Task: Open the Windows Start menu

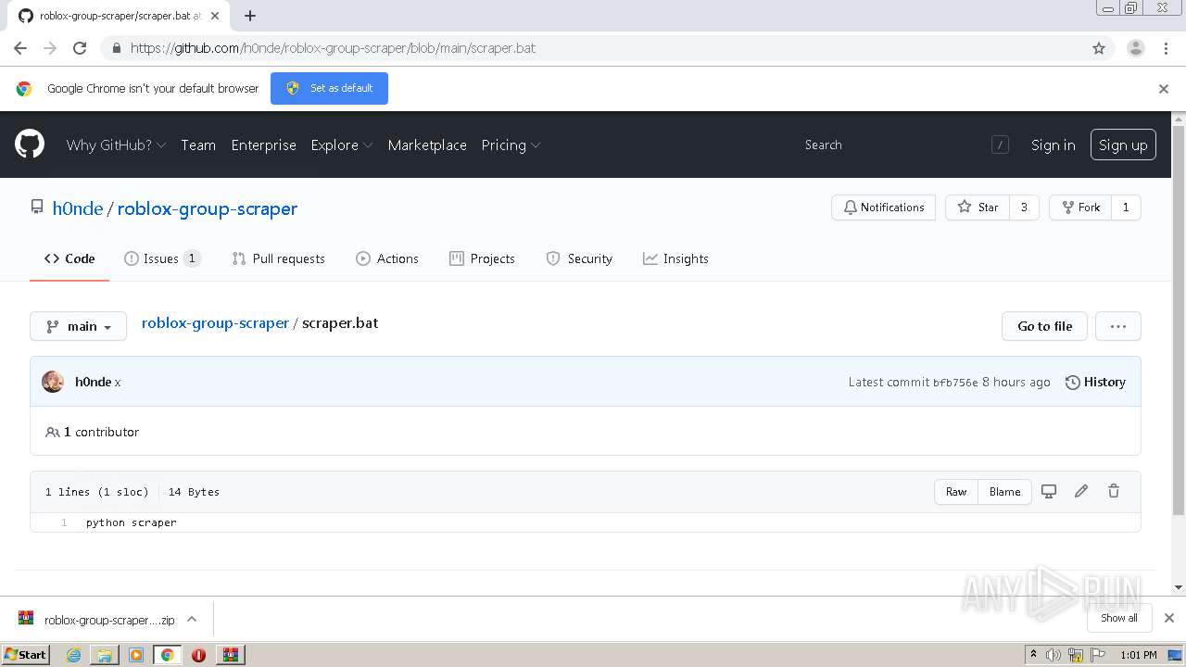Action: click(x=26, y=654)
